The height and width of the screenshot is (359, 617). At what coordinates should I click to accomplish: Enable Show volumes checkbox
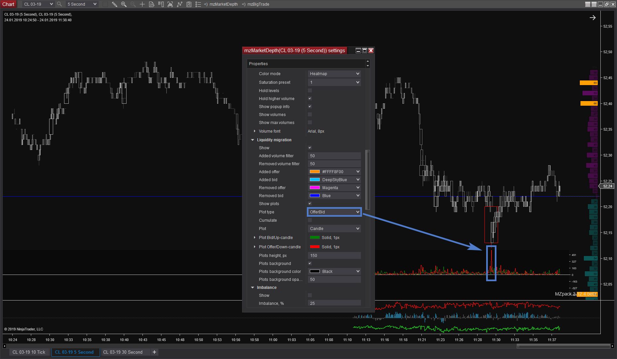pos(310,114)
